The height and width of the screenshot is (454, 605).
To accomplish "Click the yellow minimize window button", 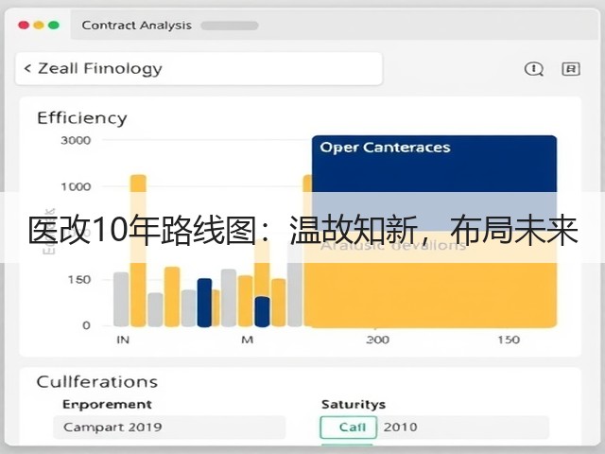I will point(39,26).
